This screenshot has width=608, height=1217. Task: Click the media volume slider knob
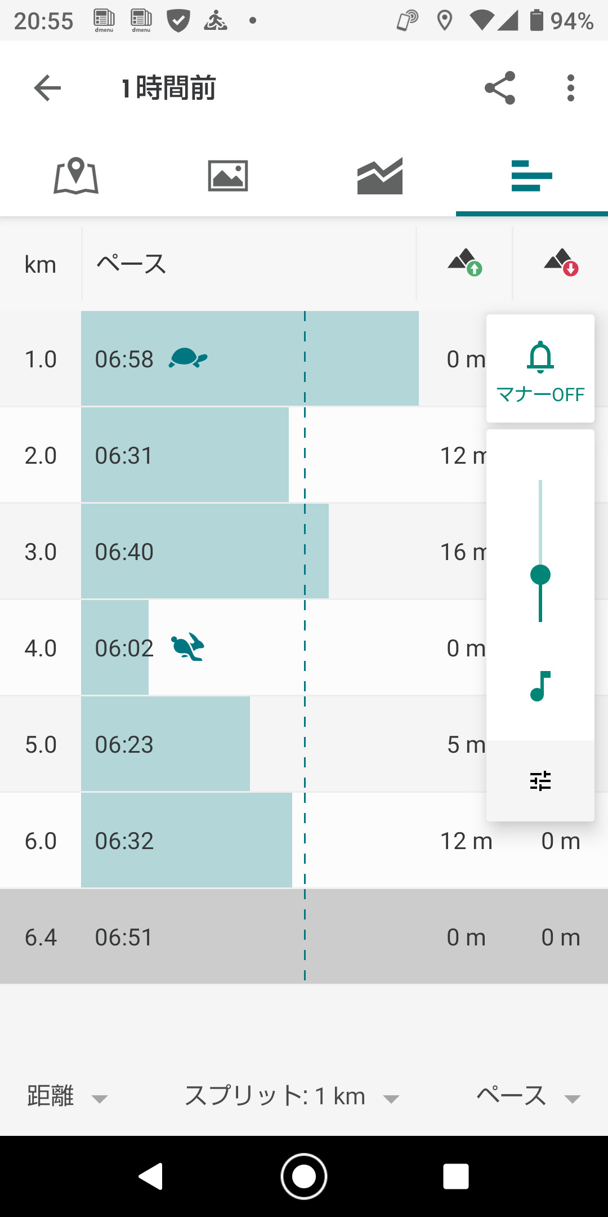pyautogui.click(x=540, y=575)
